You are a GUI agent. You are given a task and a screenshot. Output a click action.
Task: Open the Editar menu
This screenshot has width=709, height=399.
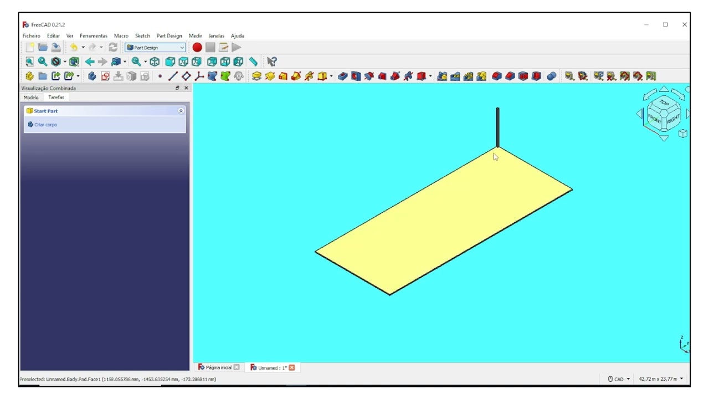(53, 36)
